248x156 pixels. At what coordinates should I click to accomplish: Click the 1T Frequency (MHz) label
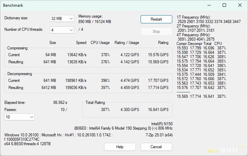tap(194, 17)
